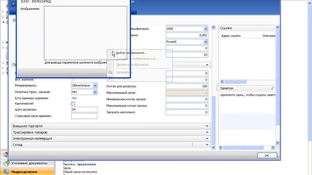Click the left arrow of the FactBox bottom scrollbar
Viewport: 312px width, 175px height.
coord(220,147)
